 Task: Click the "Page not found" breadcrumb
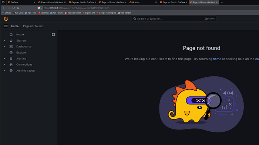click(33, 26)
